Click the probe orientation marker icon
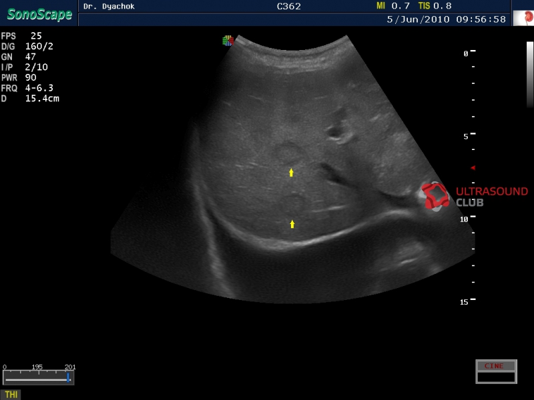Screen dimensions: 534x400 coord(228,41)
